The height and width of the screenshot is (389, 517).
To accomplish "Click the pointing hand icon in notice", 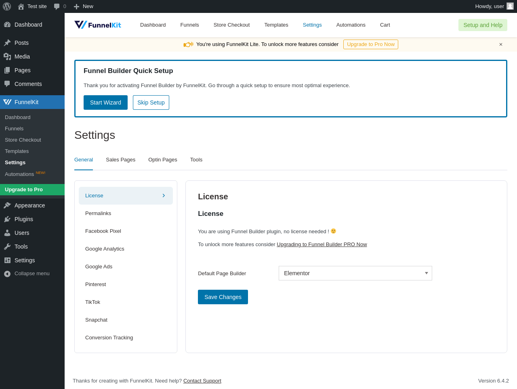I will point(189,44).
